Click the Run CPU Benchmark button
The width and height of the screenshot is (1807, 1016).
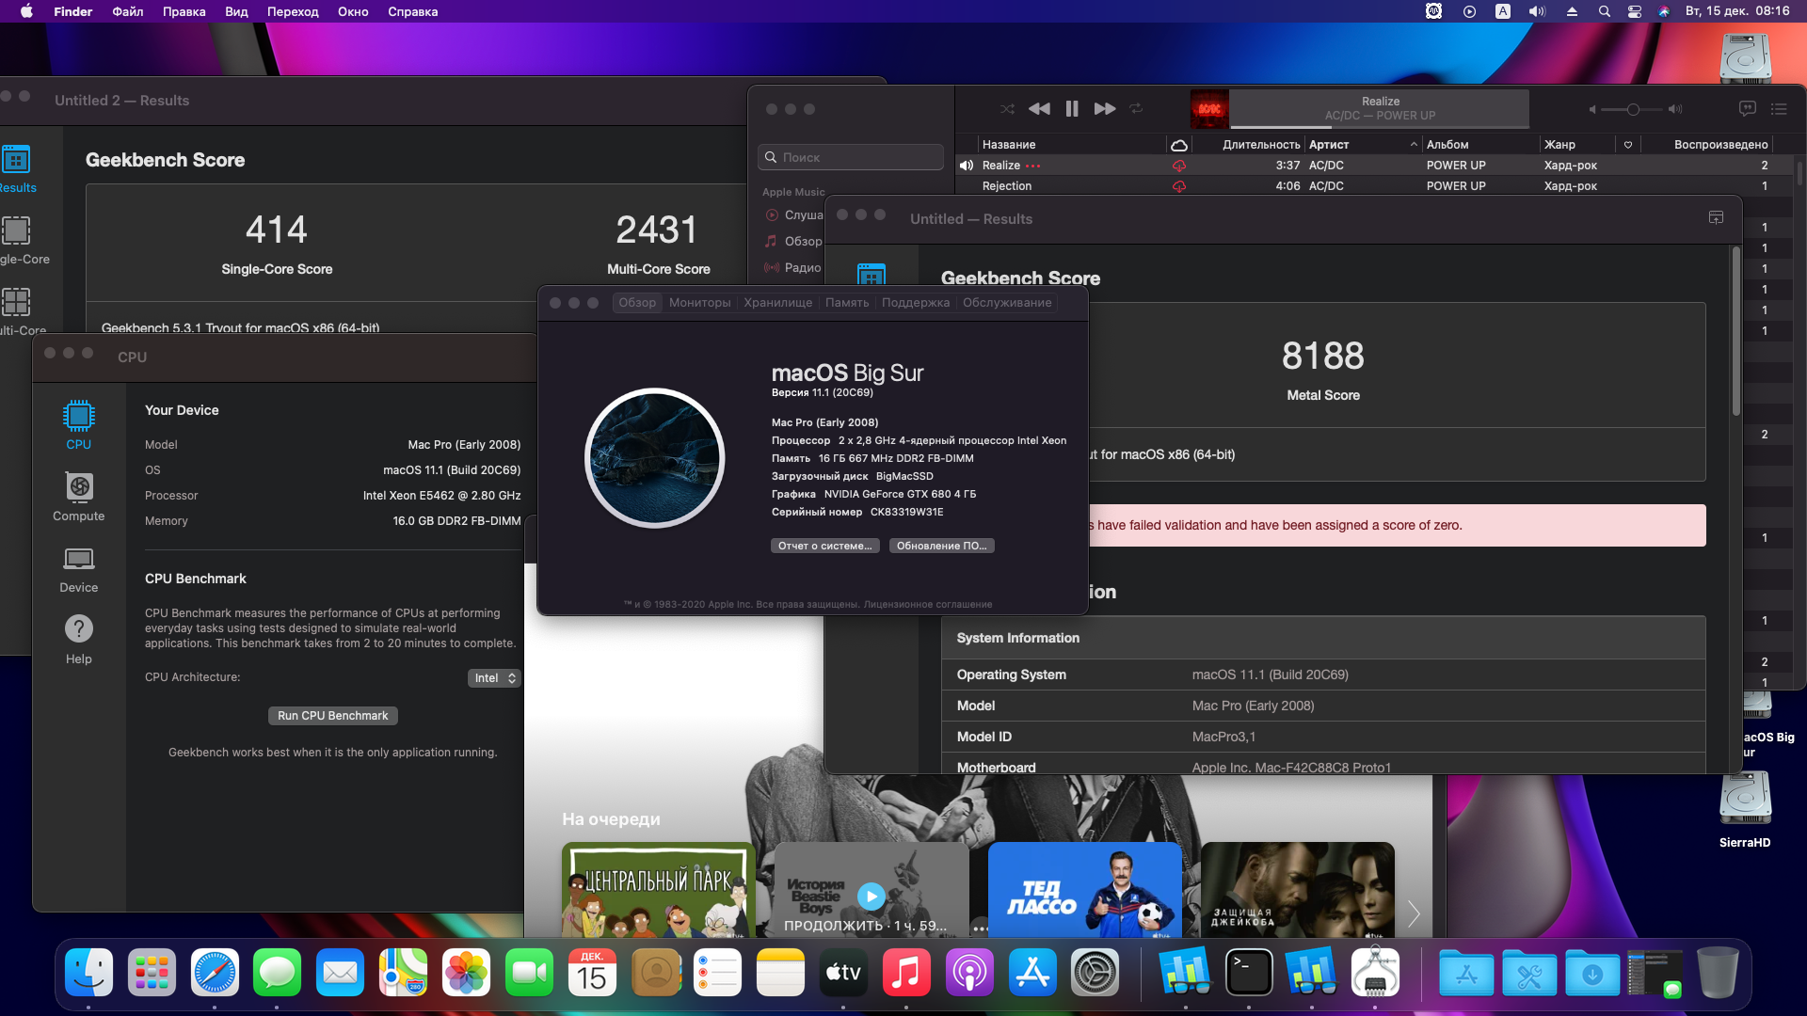coord(332,716)
